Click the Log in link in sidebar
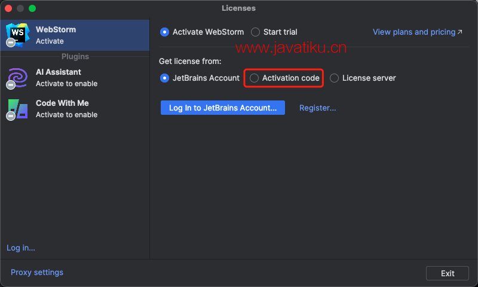Image resolution: width=478 pixels, height=287 pixels. [x=21, y=248]
